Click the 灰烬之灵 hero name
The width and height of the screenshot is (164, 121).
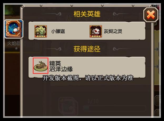[x=113, y=31]
